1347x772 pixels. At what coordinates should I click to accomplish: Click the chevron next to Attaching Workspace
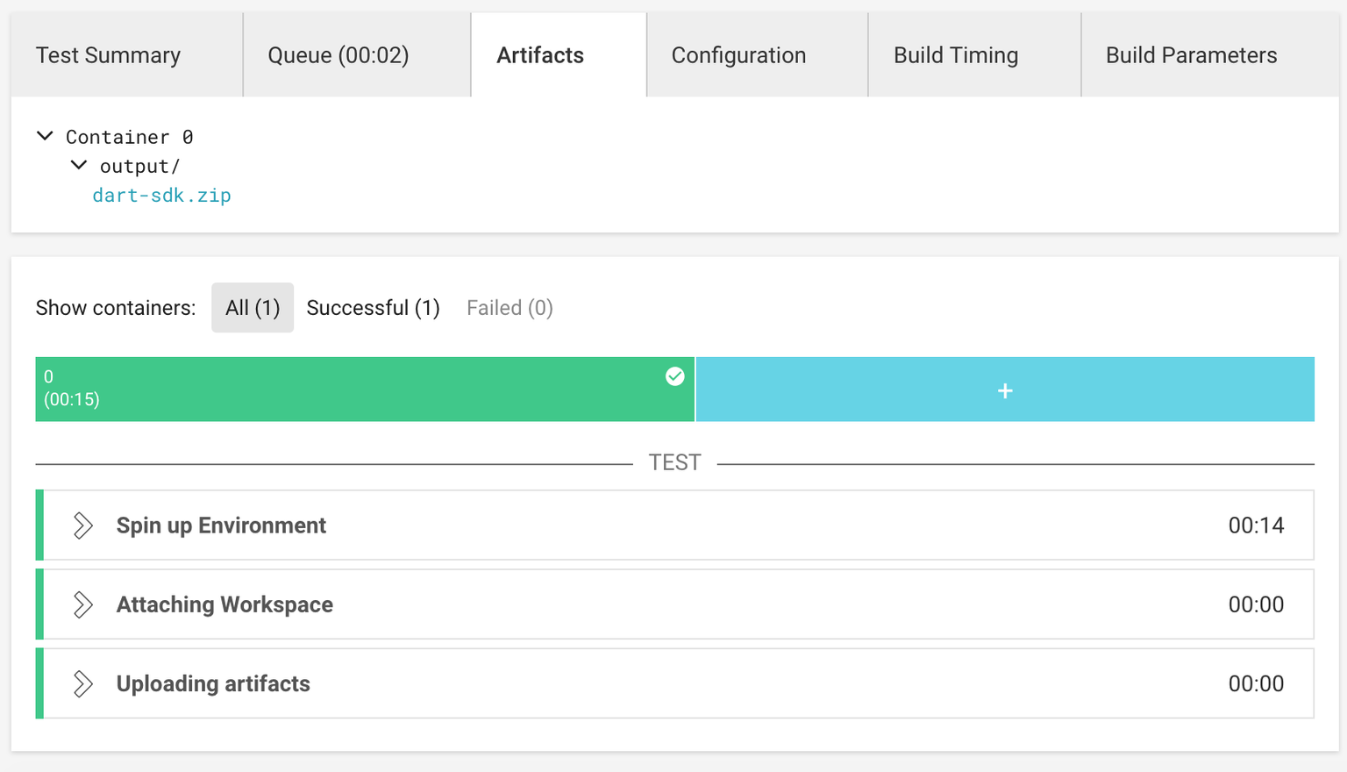point(83,604)
